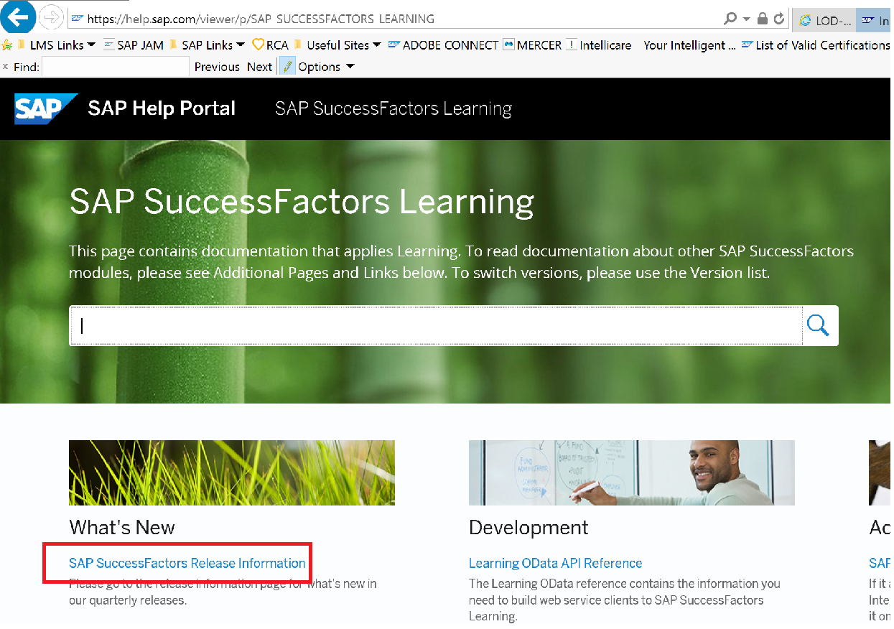Expand the LMS Links dropdown arrow
The height and width of the screenshot is (629, 894).
(91, 45)
